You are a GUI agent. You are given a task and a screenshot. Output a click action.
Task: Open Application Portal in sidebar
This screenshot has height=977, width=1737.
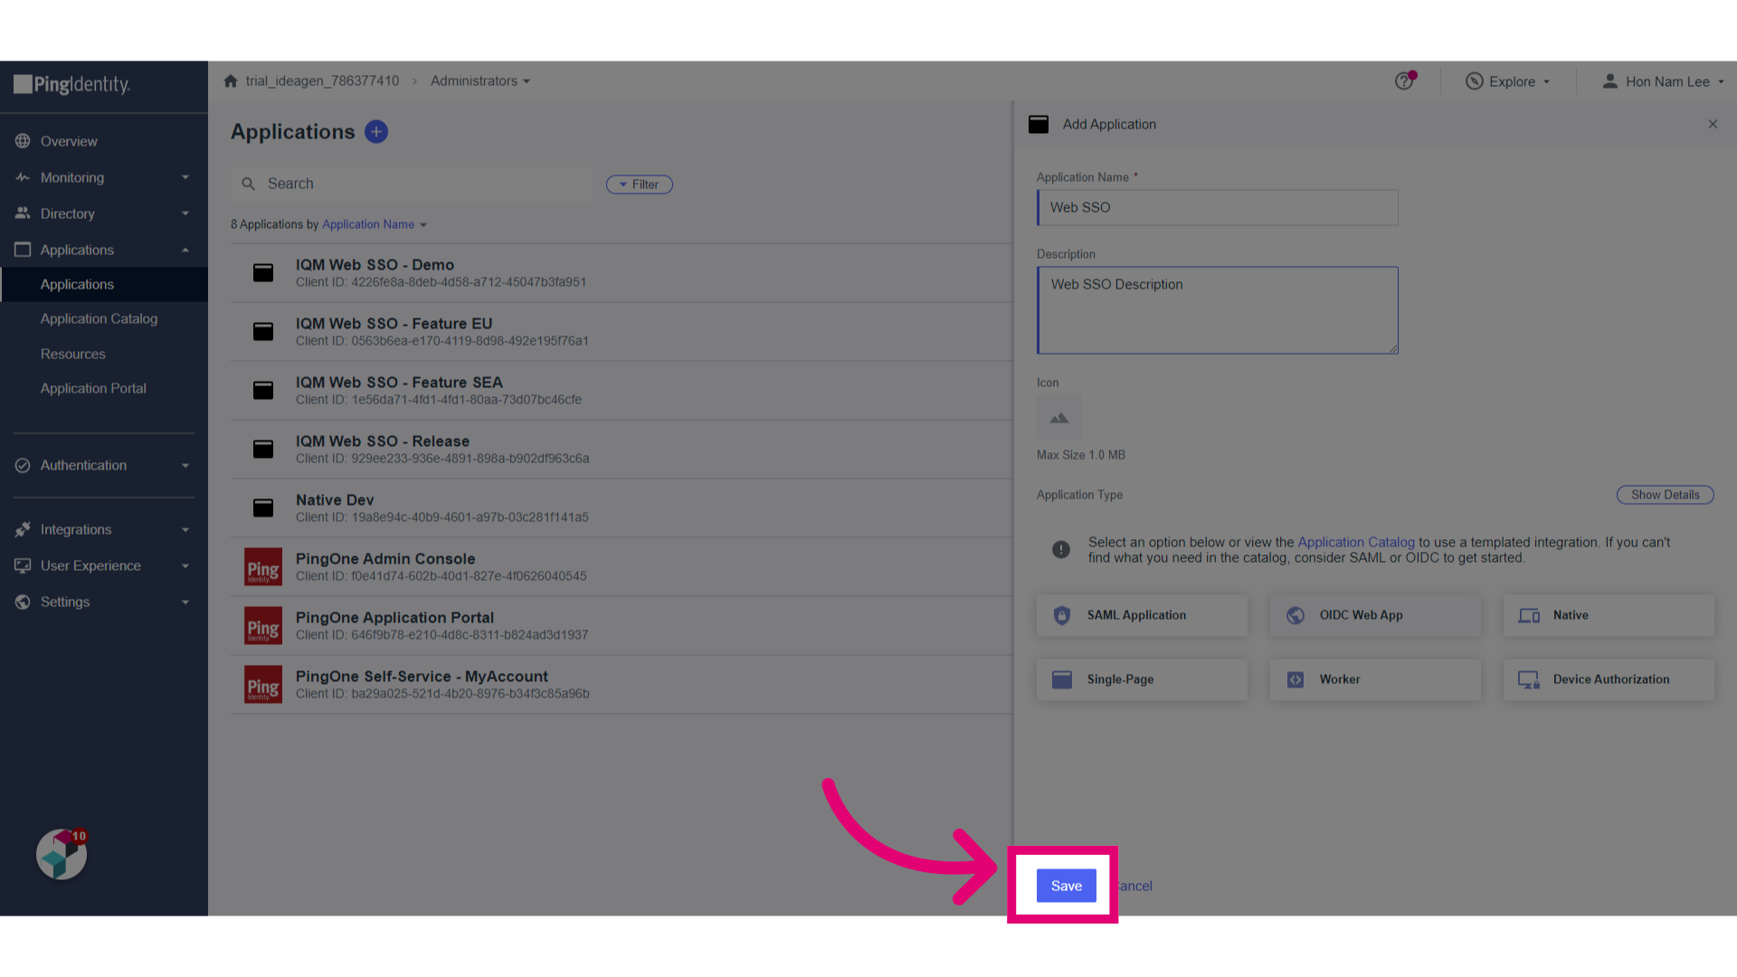click(x=93, y=388)
